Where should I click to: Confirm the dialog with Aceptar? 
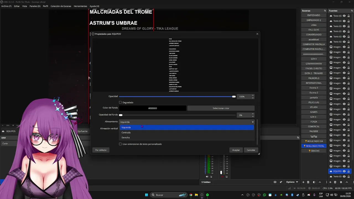tap(236, 150)
